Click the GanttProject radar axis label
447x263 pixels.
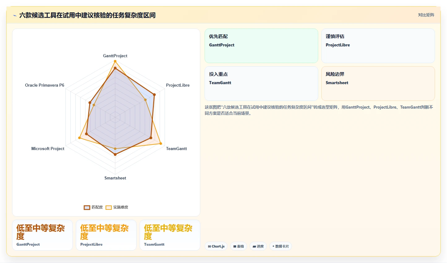tap(115, 56)
